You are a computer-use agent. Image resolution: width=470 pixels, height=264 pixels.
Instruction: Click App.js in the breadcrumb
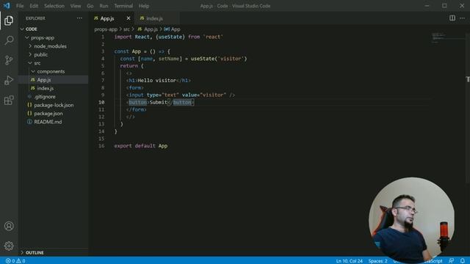pyautogui.click(x=151, y=29)
